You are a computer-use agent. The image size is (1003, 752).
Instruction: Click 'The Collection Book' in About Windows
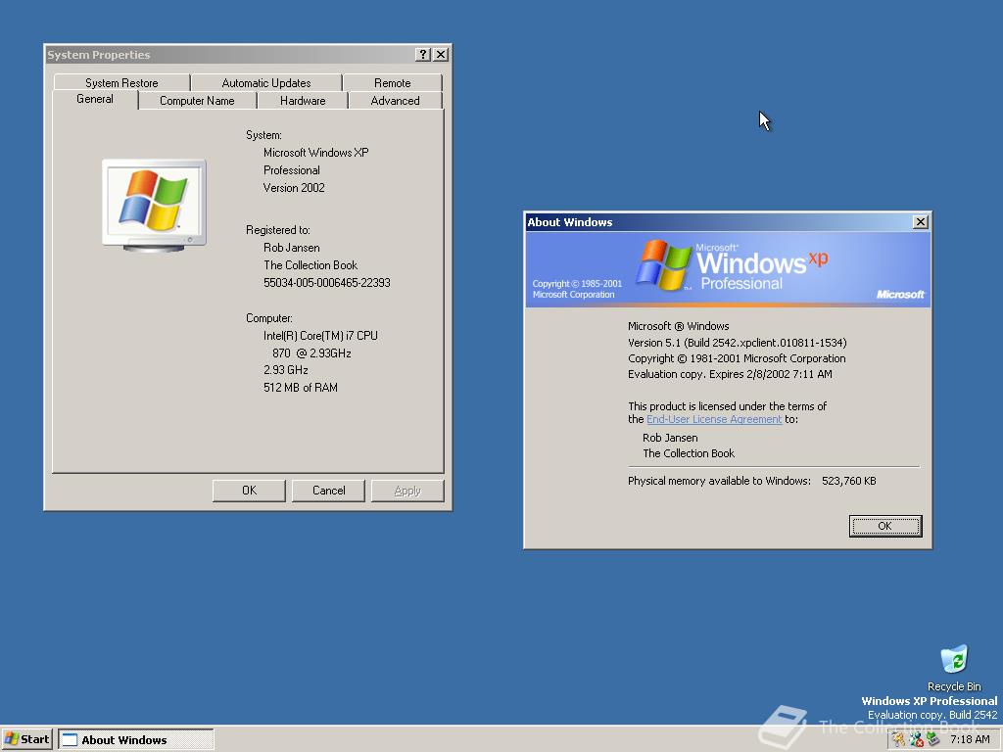(x=689, y=453)
